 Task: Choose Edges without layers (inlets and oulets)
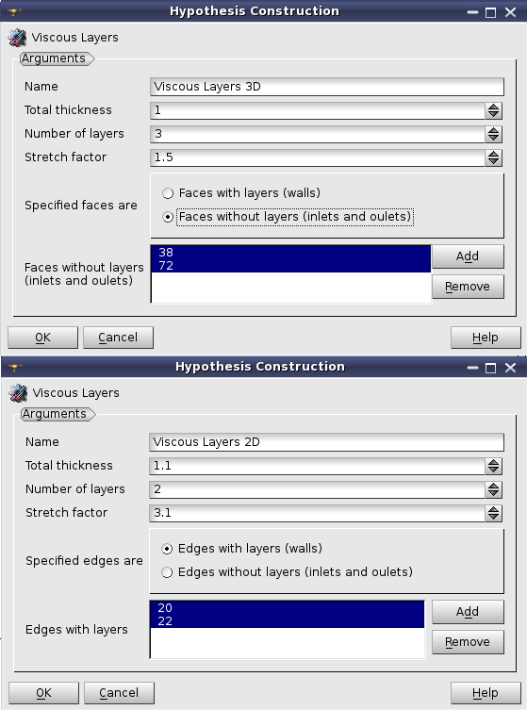167,572
